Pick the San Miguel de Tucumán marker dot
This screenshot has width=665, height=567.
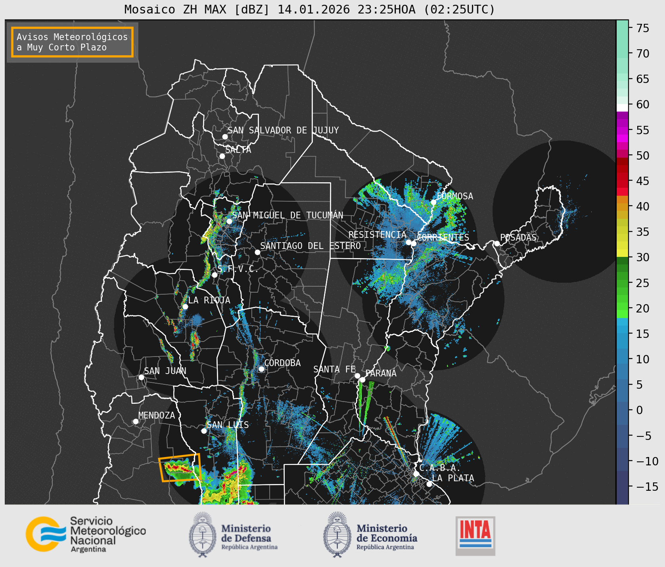[229, 221]
